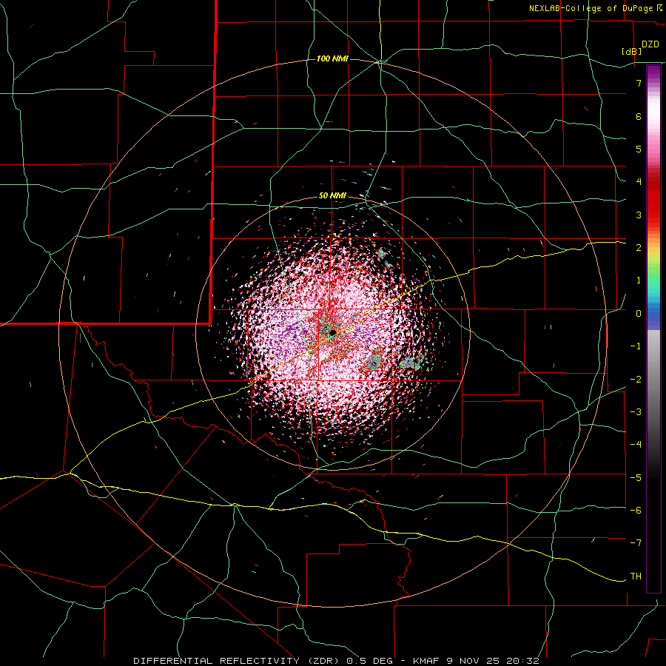The height and width of the screenshot is (666, 666).
Task: Click the 0 dB tick label on the color scale
Action: [x=639, y=314]
